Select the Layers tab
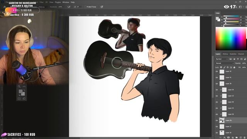Viewport: 247px width, 139px height. click(218, 54)
